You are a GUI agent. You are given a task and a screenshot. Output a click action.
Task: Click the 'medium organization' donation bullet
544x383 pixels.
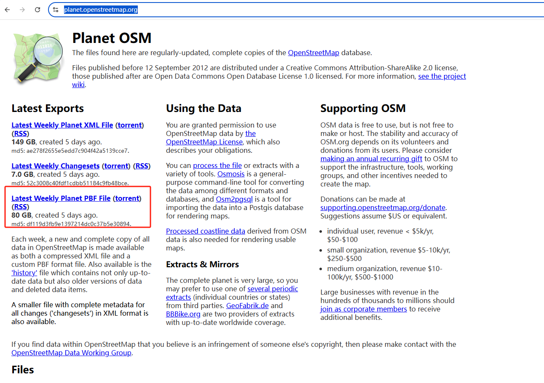click(x=385, y=273)
